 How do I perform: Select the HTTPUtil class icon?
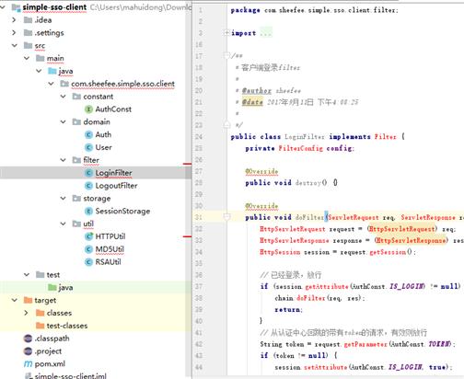(x=88, y=236)
